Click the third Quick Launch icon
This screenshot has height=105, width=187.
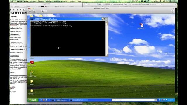[x=46, y=100]
